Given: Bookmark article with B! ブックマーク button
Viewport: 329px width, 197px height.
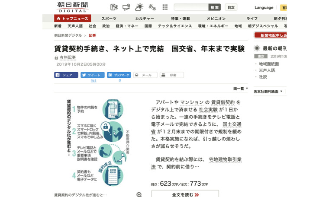Looking at the screenshot, I should [119, 75].
